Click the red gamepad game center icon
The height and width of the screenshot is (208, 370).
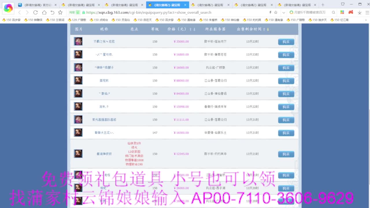[x=350, y=12]
